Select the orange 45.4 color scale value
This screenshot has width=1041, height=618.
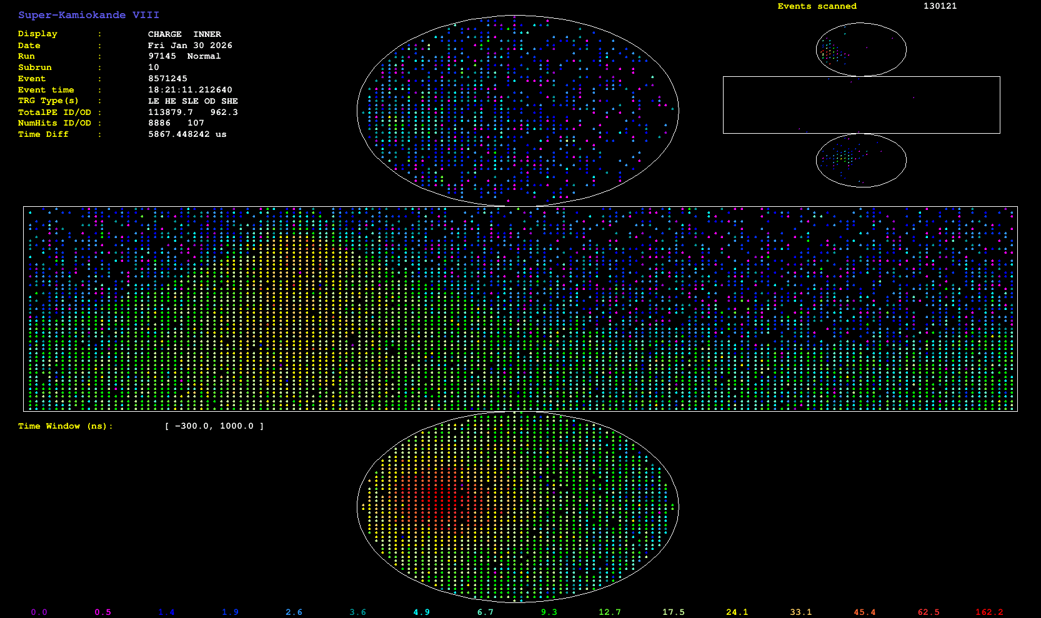tap(864, 612)
